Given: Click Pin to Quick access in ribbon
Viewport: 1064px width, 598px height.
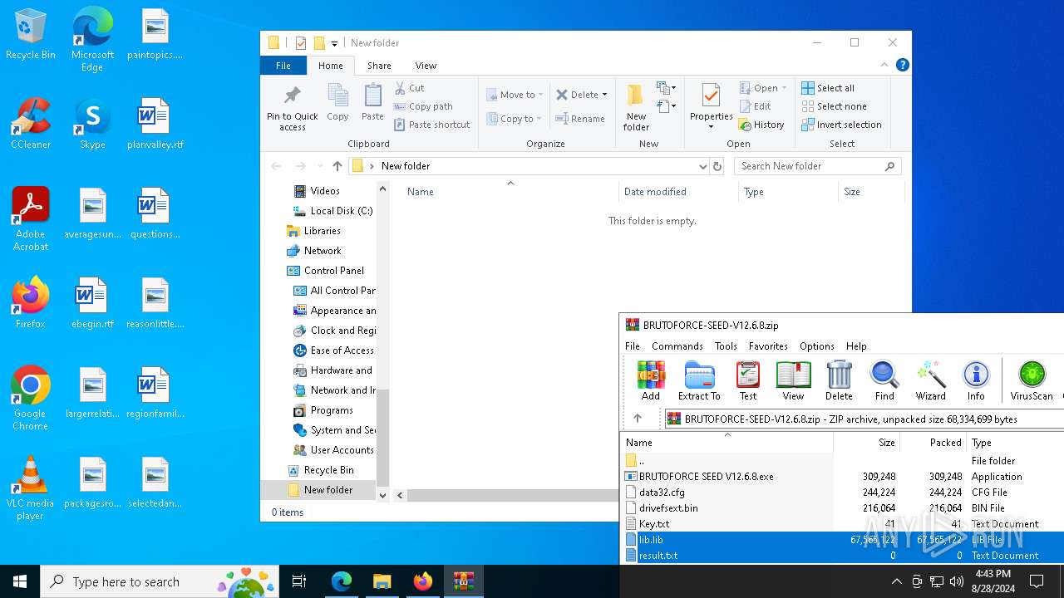Looking at the screenshot, I should coord(293,107).
